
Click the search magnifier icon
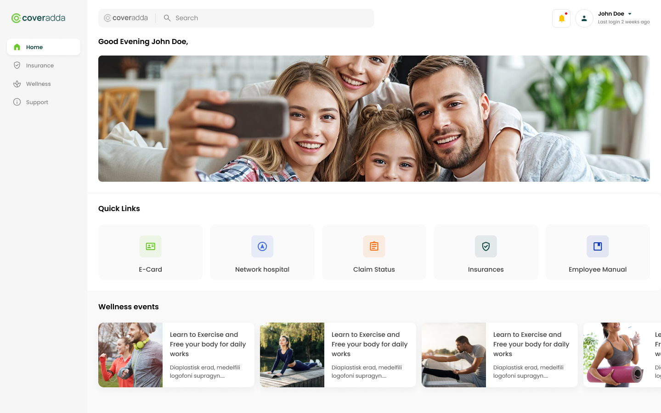click(x=167, y=18)
